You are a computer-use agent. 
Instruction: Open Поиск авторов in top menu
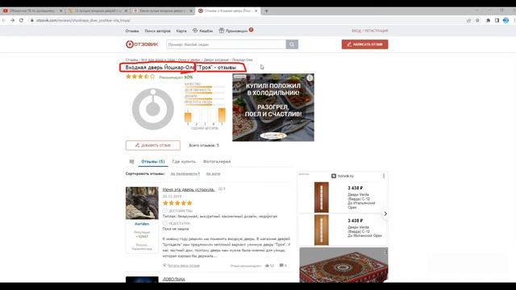pos(158,31)
